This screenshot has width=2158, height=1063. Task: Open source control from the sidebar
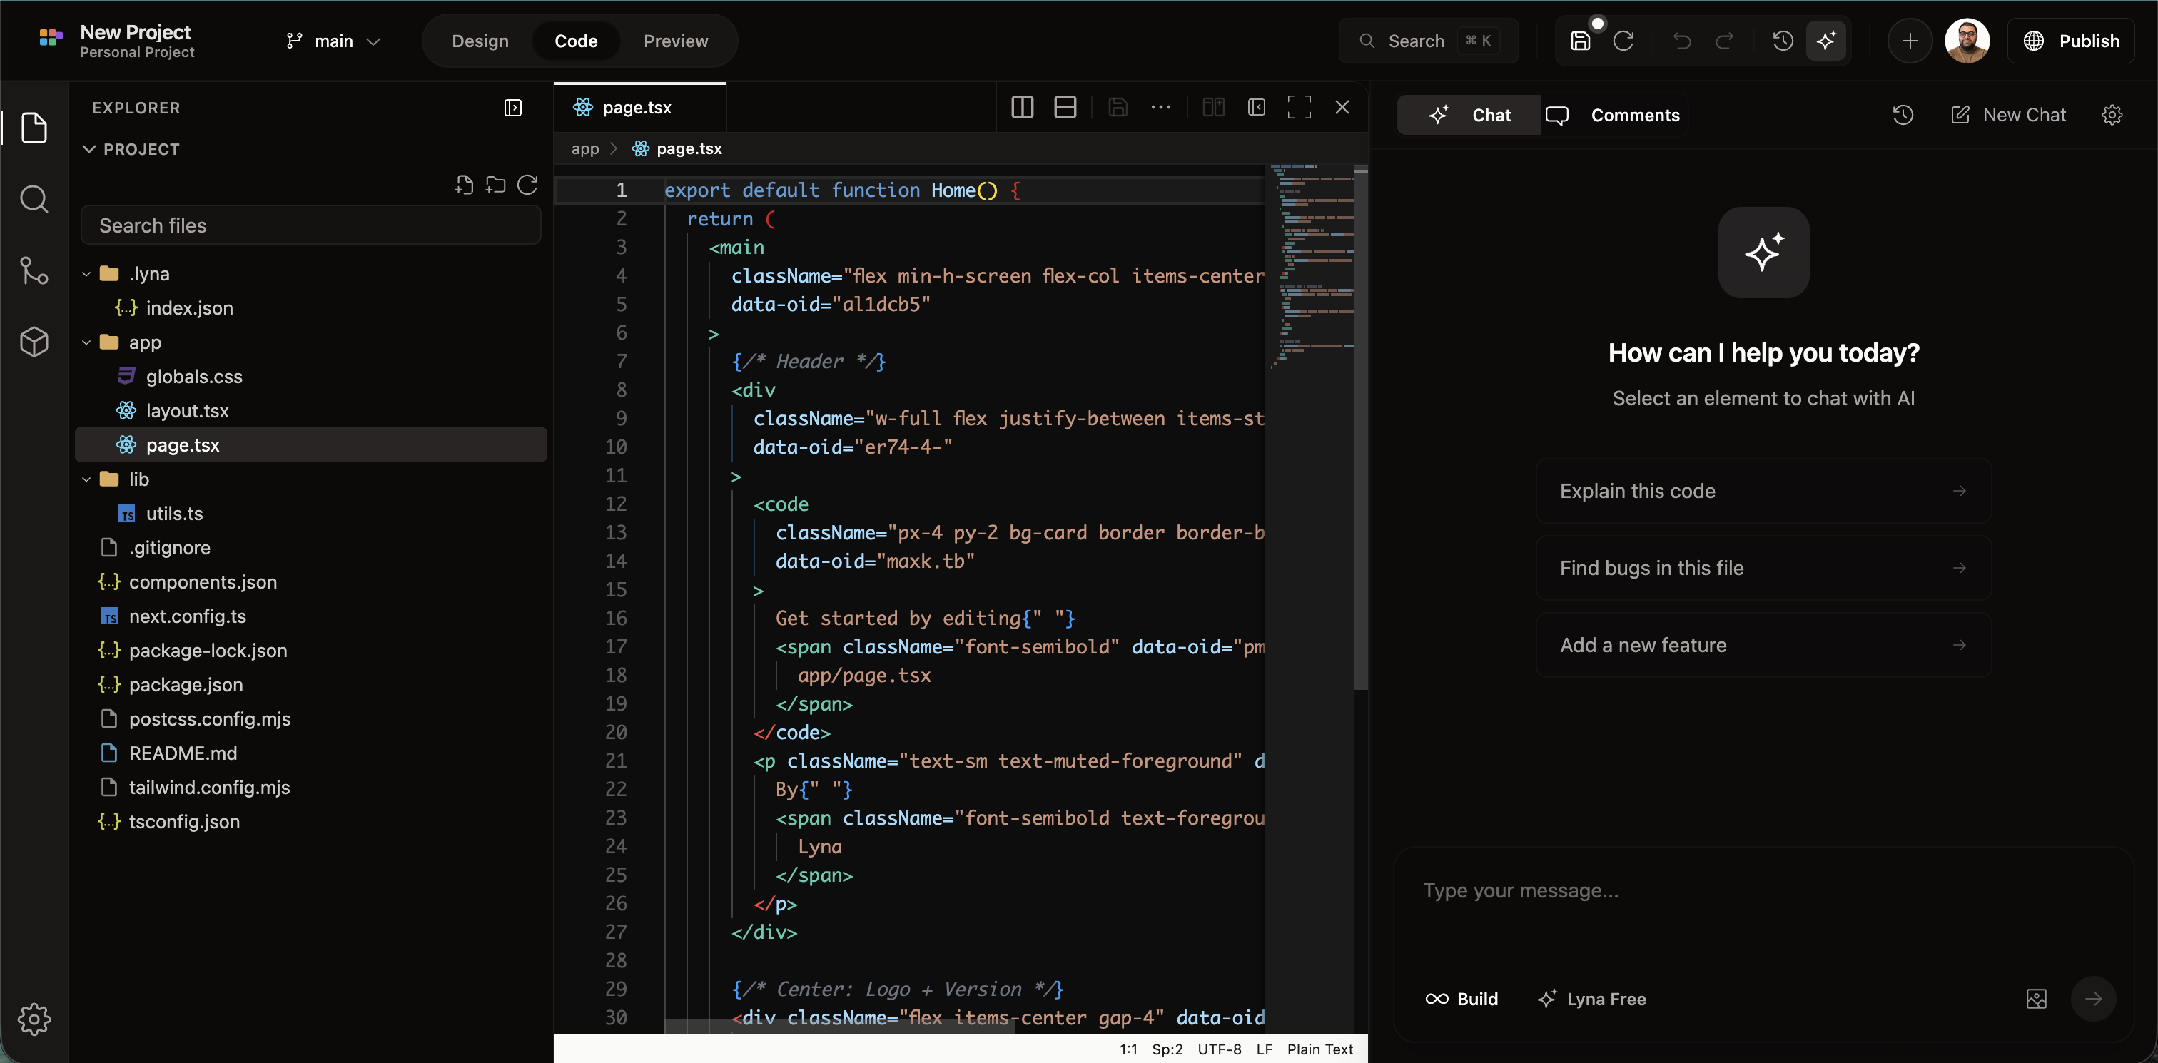[34, 270]
